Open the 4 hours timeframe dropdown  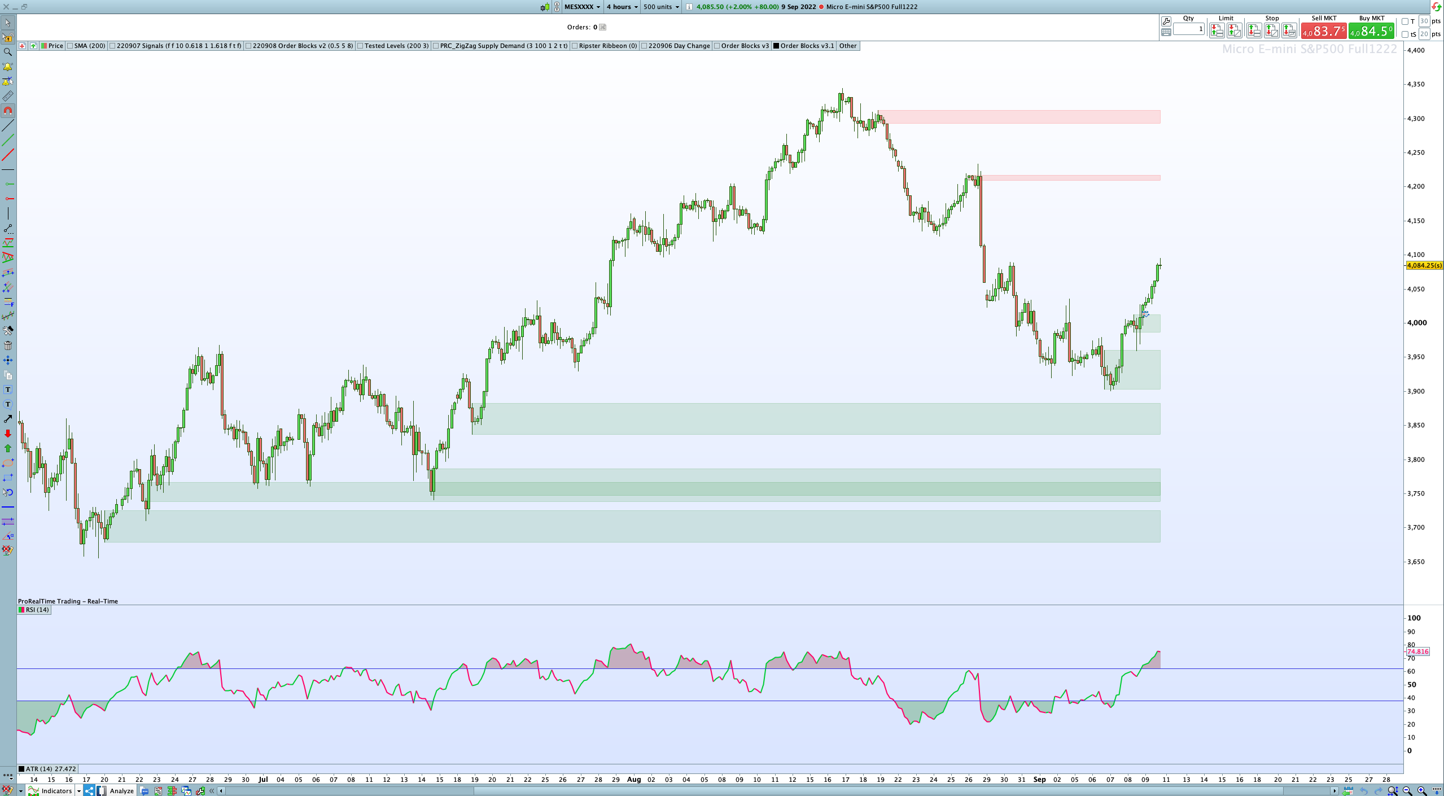coord(622,7)
